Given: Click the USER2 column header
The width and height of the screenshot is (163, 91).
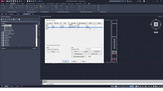Looking at the screenshot, I should click(99, 23).
